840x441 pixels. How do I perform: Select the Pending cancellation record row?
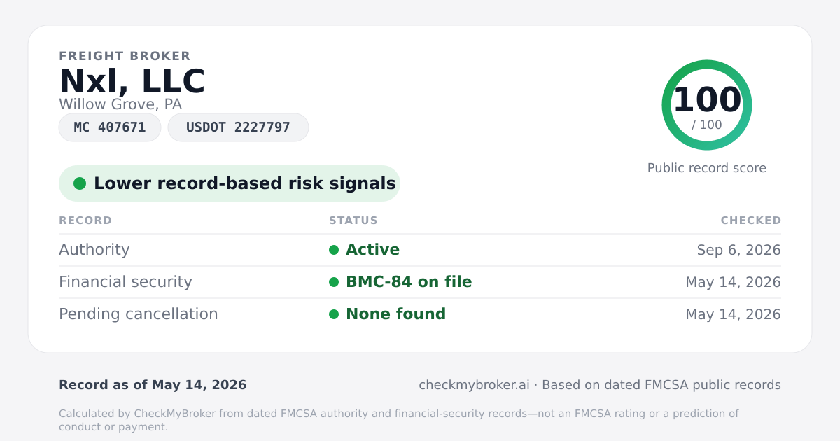[420, 314]
